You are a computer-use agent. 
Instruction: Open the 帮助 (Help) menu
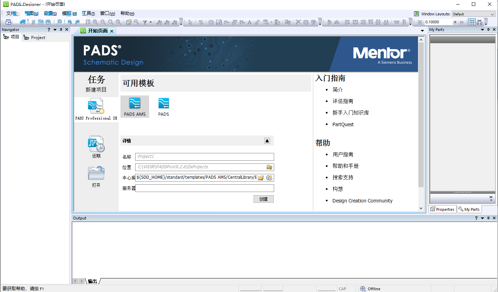127,14
